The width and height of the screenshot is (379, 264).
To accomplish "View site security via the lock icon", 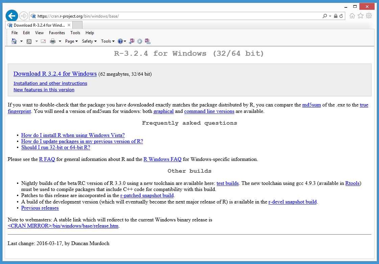I will coord(336,16).
